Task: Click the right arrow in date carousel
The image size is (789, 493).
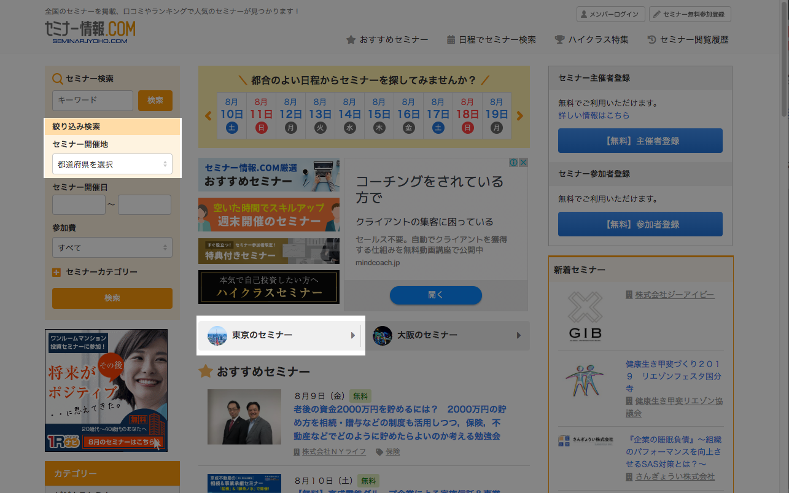Action: pos(520,116)
